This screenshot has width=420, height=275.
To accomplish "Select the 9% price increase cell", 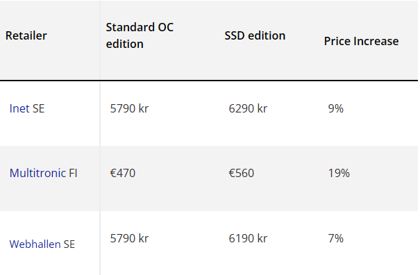I will click(x=335, y=108).
